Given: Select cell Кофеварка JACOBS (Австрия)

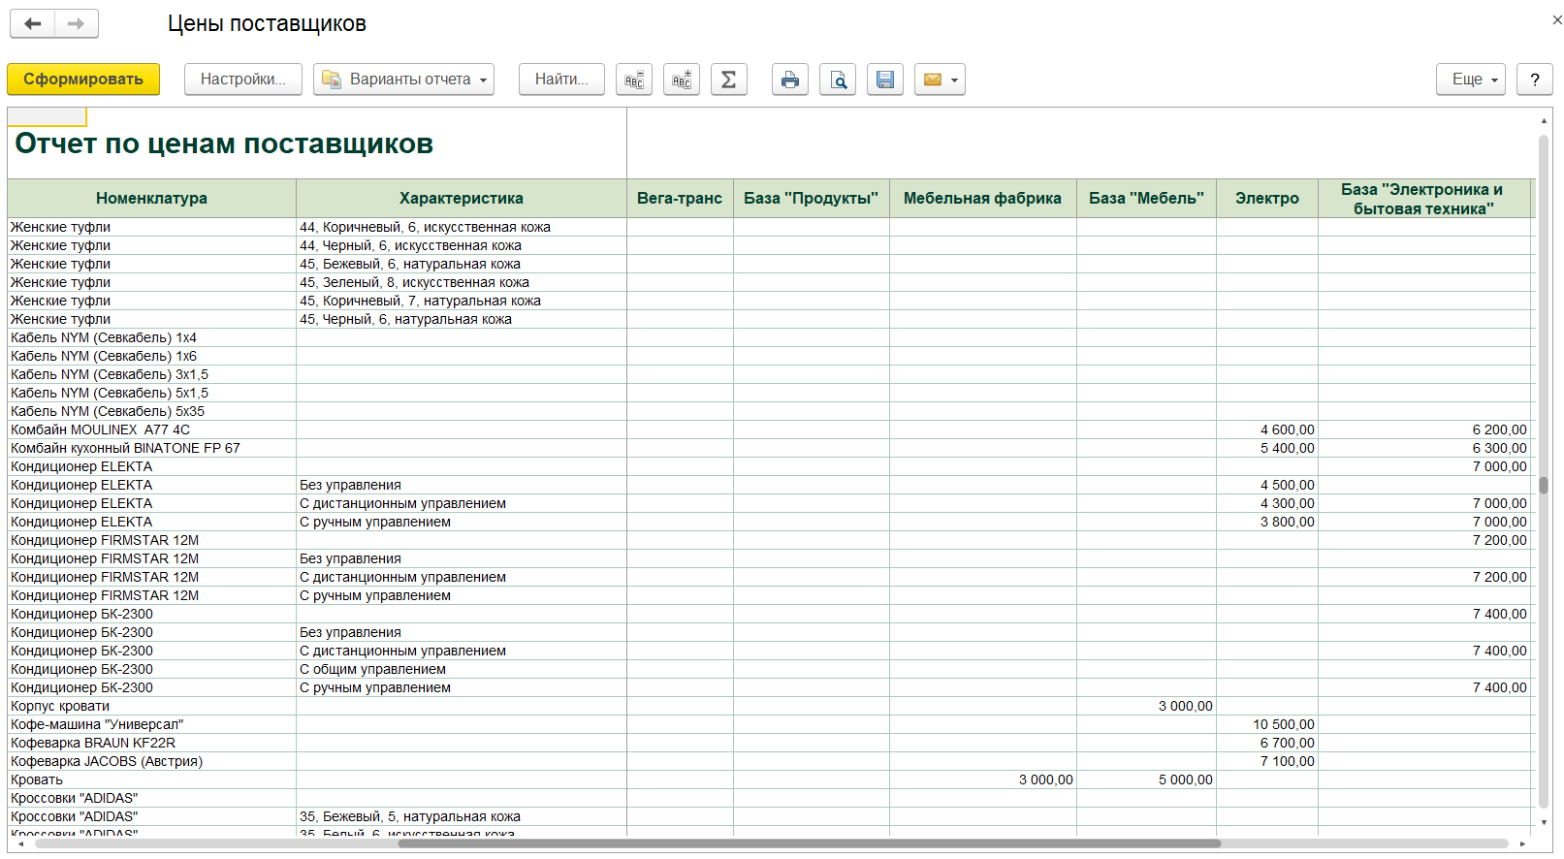Looking at the screenshot, I should [x=151, y=762].
